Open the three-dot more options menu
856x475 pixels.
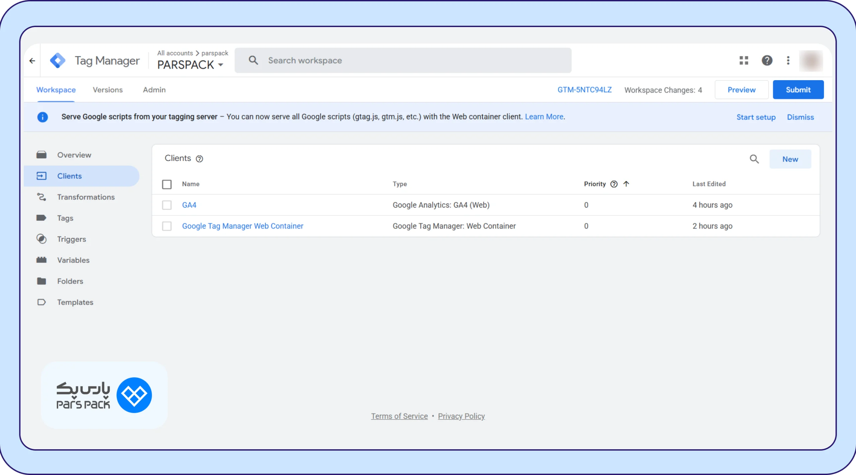788,60
